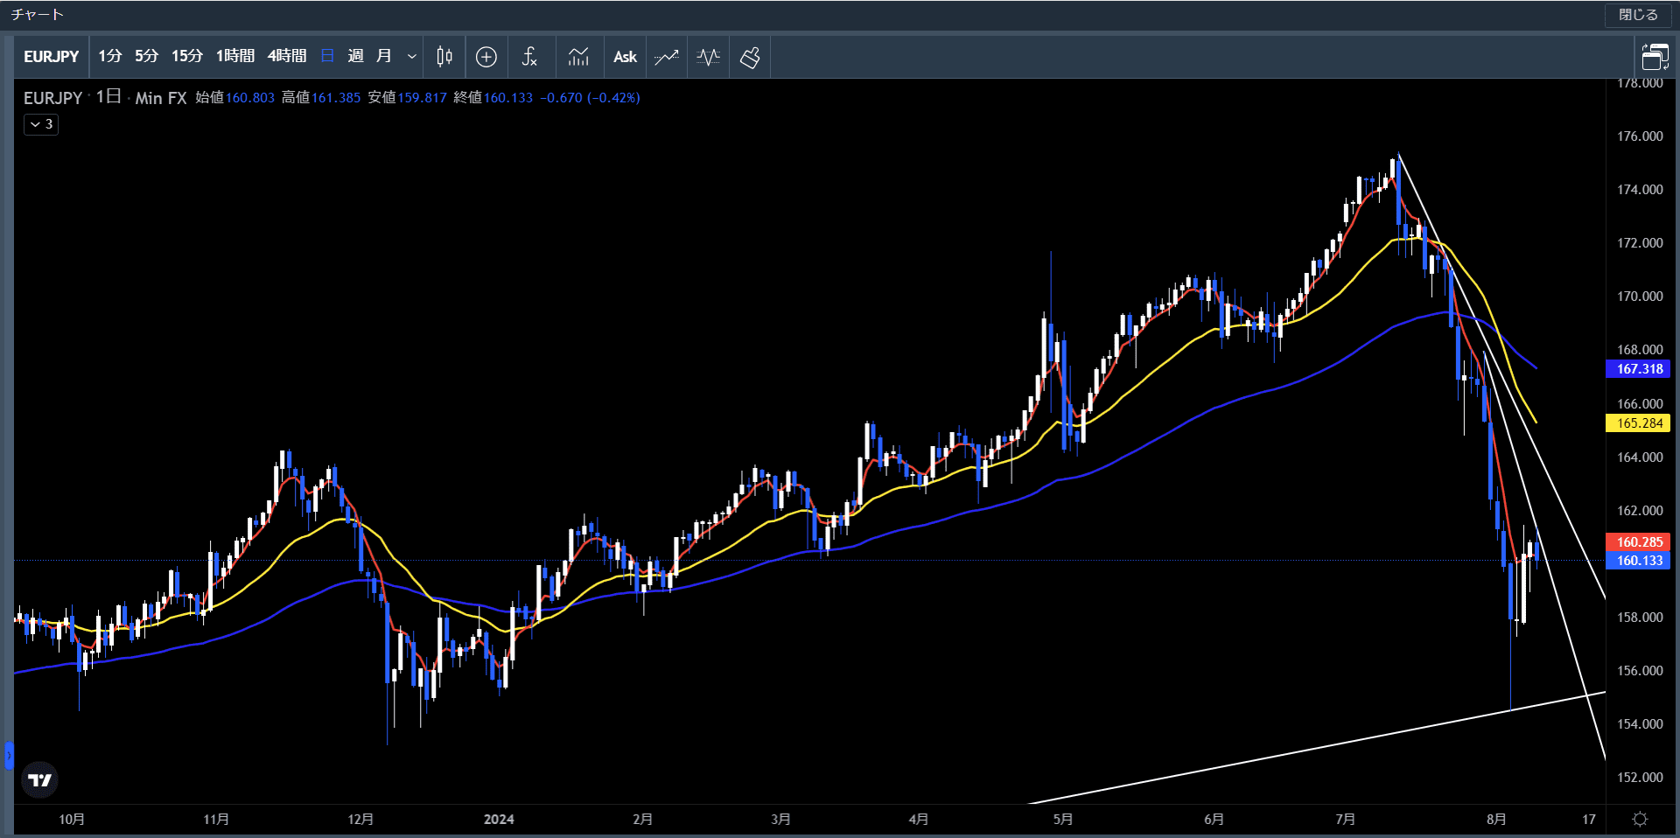This screenshot has height=838, width=1680.
Task: Click the red 160.285 price label
Action: click(1639, 542)
